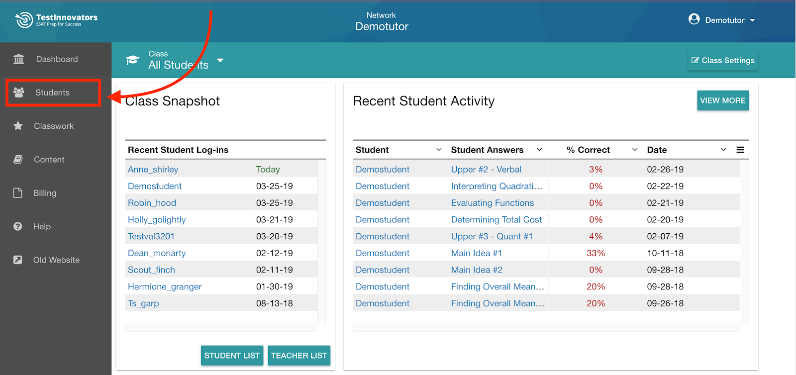This screenshot has width=796, height=375.
Task: Open Old Website in the sidebar
Action: click(56, 260)
